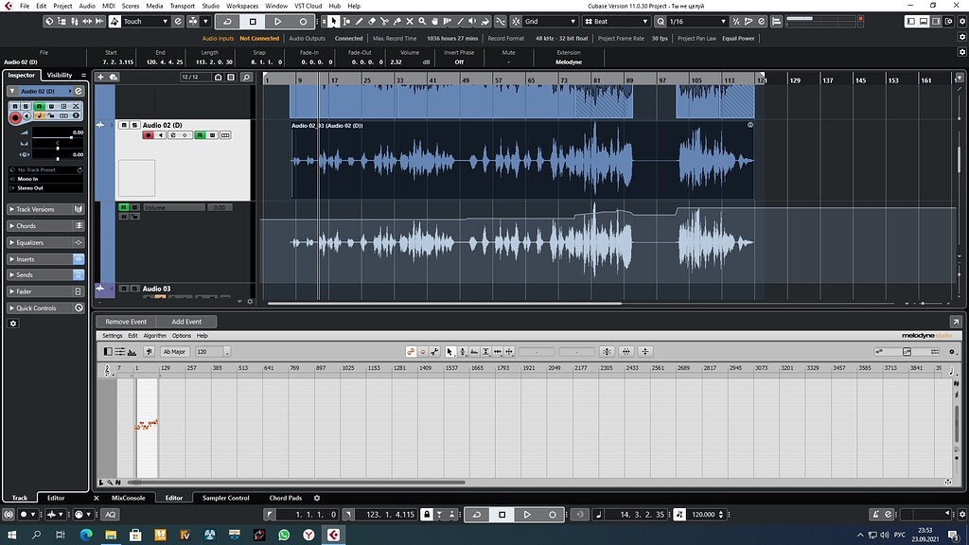
Task: Open the Studio menu
Action: (x=210, y=6)
